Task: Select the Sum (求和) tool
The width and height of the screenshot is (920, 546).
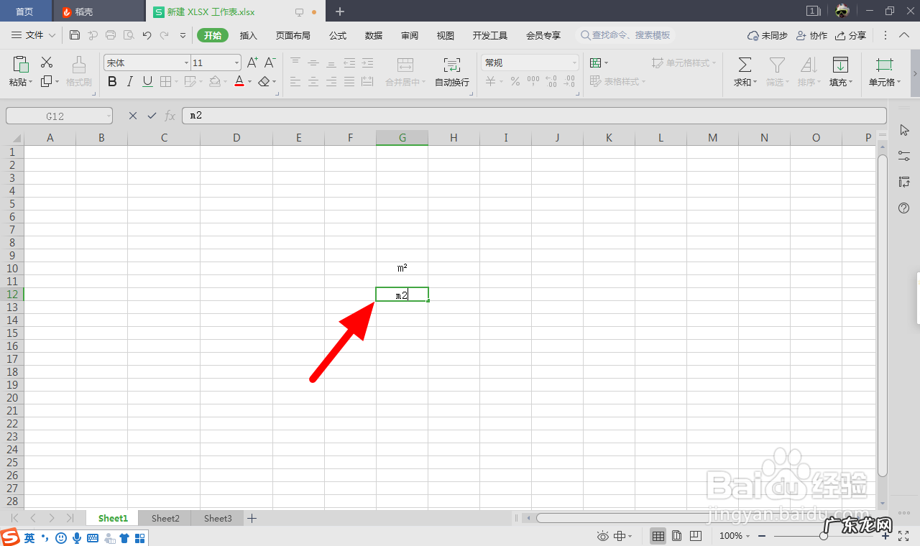Action: tap(744, 70)
